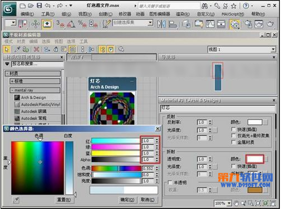Open the 编辑(E) menu
Screen dimensions: 281x209
[27, 14]
